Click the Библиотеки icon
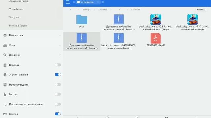The image size is (211, 118). coord(5,35)
